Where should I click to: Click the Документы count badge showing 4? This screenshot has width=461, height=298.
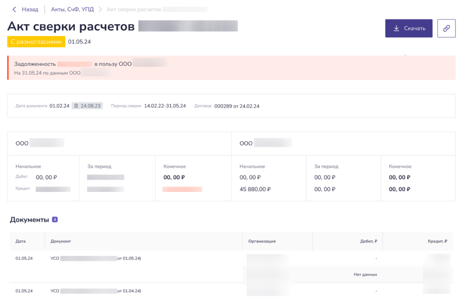[55, 220]
